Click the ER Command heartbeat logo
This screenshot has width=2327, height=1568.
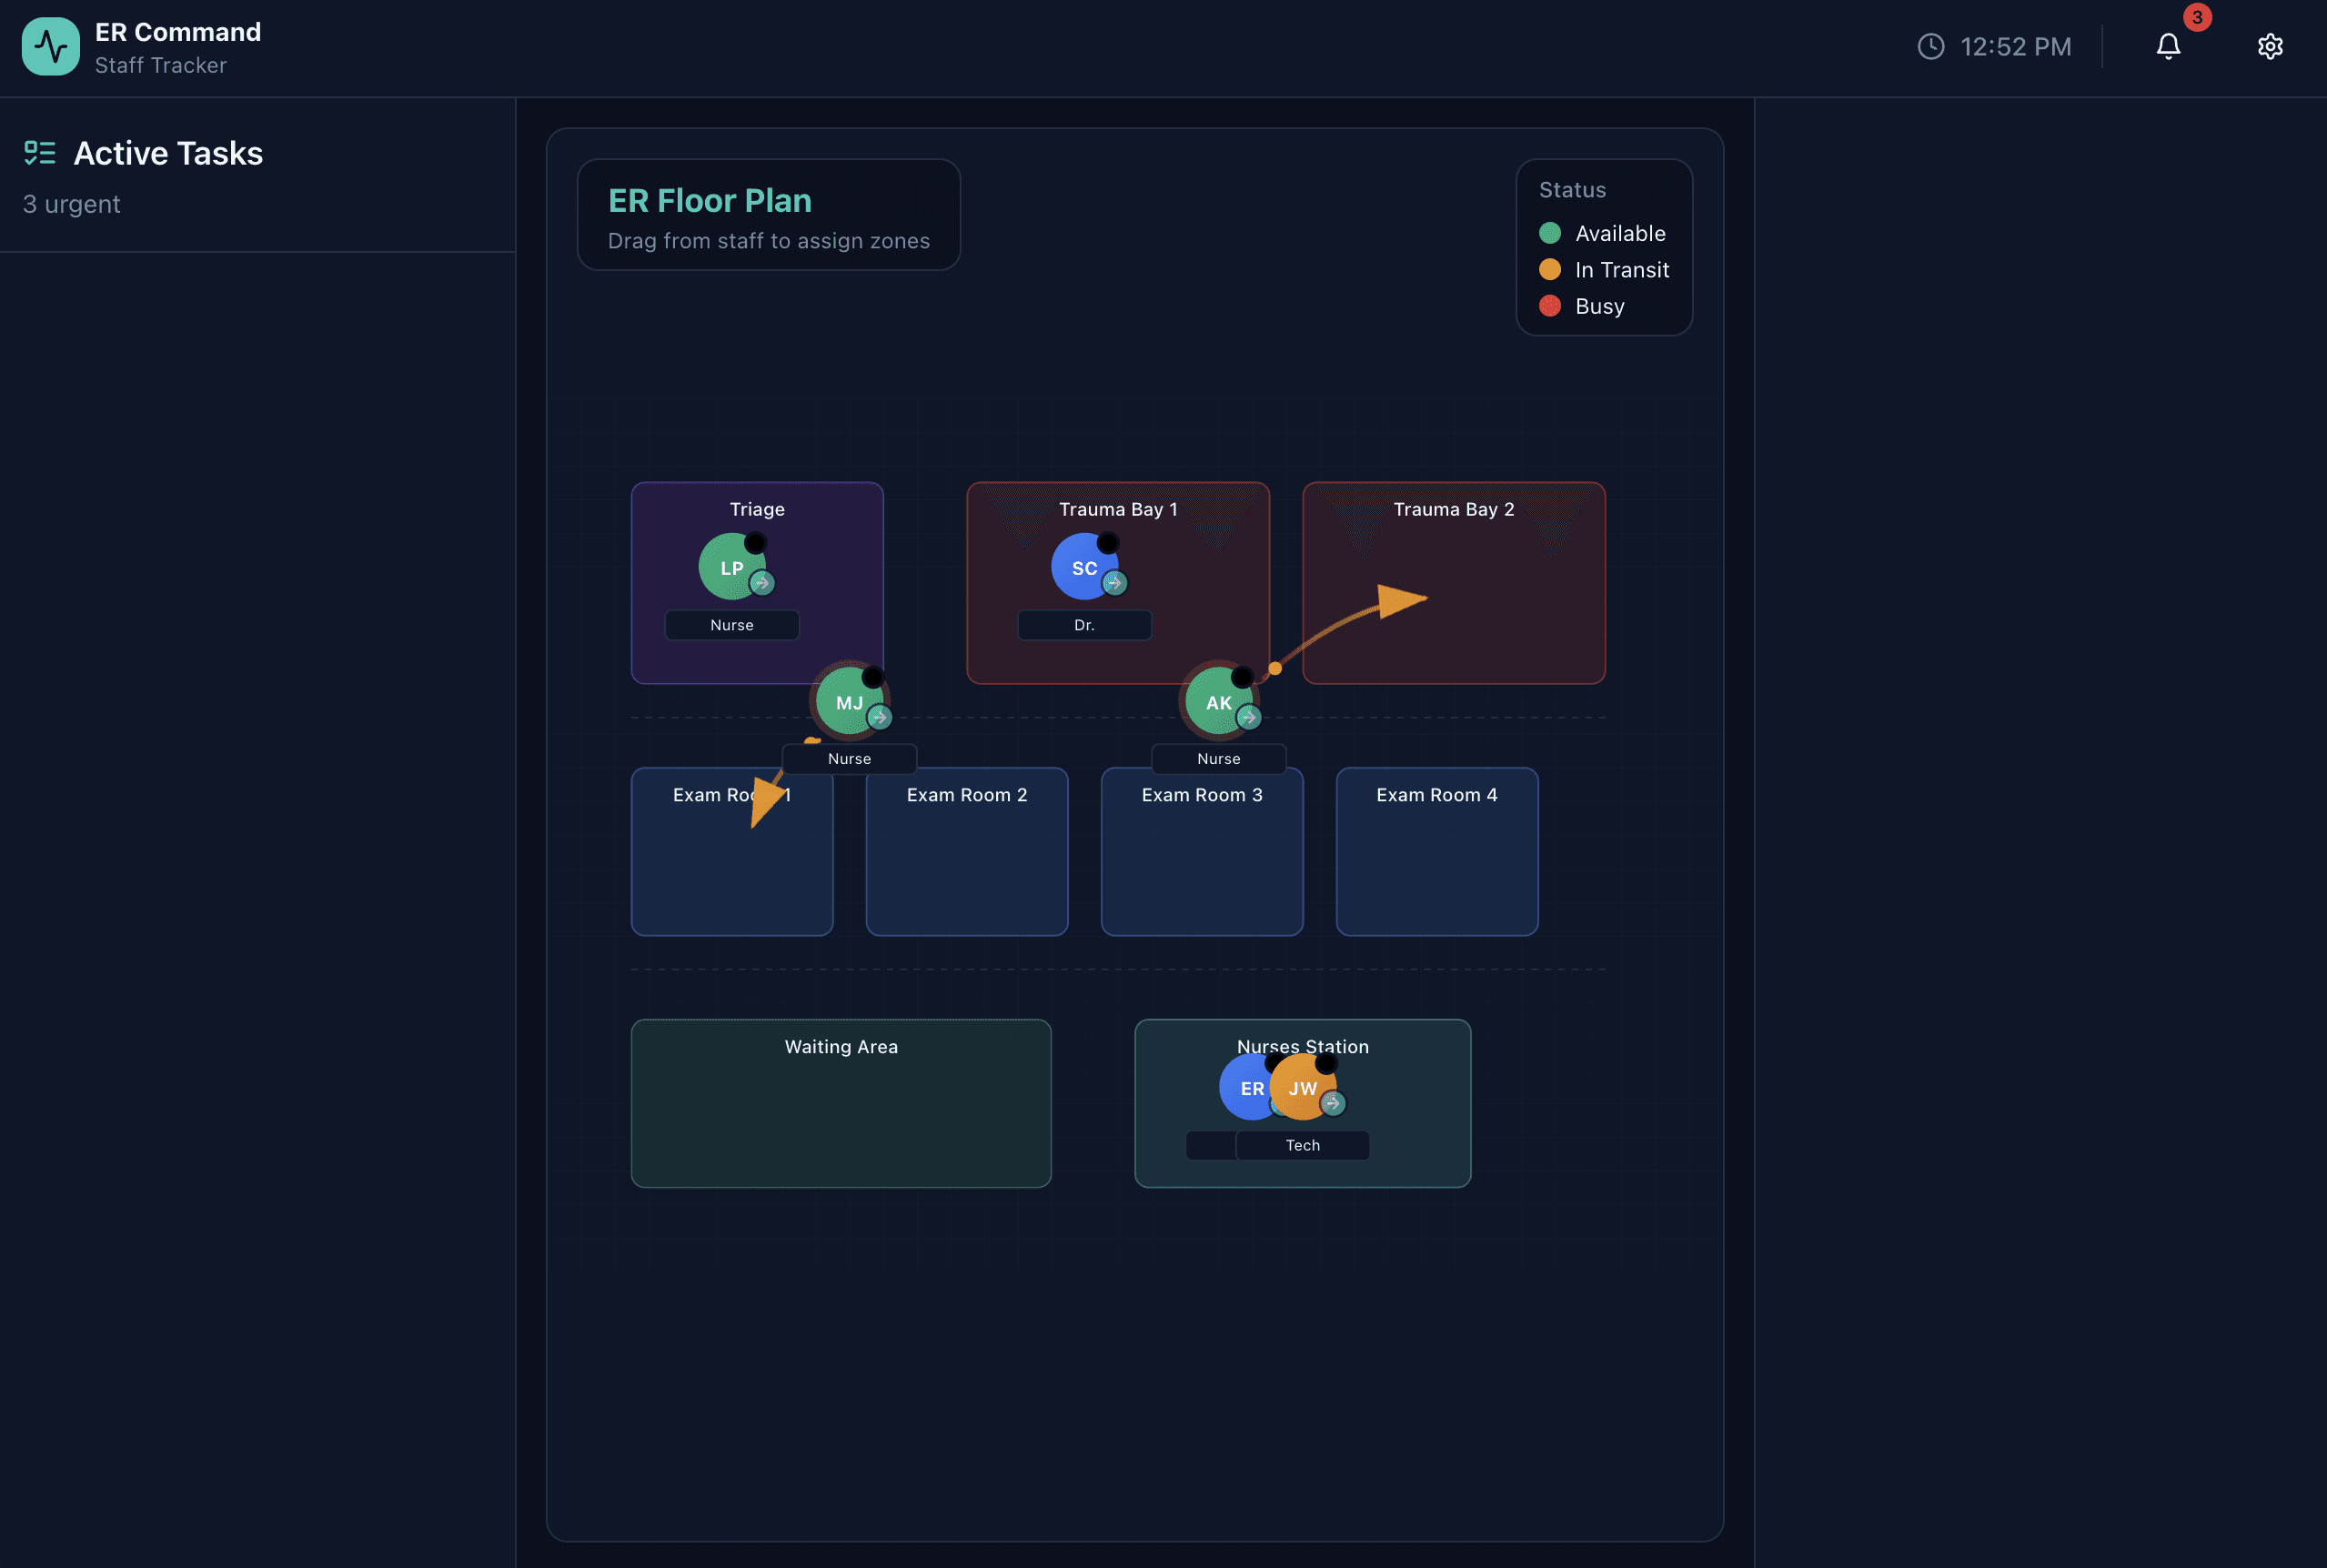tap(50, 46)
